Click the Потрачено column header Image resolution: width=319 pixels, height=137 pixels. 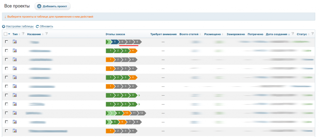pos(255,34)
